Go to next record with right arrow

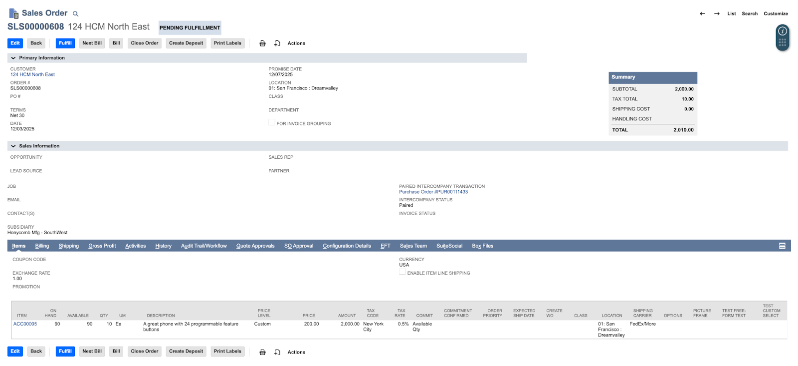(x=717, y=13)
